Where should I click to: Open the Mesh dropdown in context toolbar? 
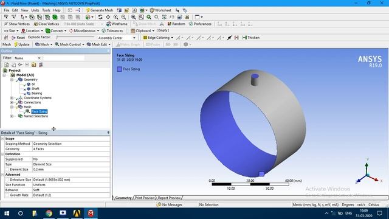(44, 44)
